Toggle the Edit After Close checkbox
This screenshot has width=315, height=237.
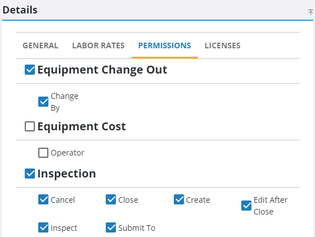pyautogui.click(x=246, y=206)
